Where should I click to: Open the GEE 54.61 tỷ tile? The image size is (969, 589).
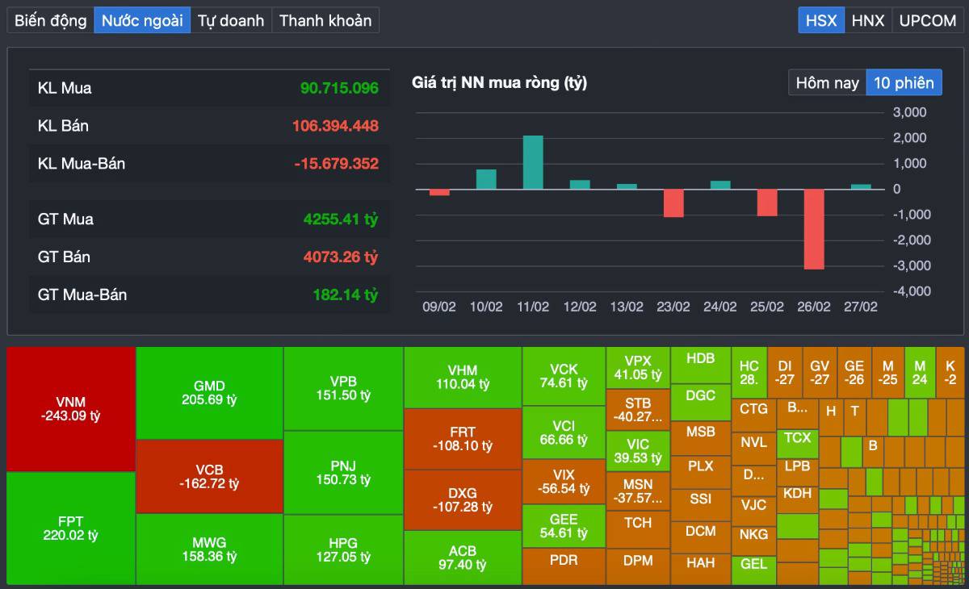click(564, 526)
